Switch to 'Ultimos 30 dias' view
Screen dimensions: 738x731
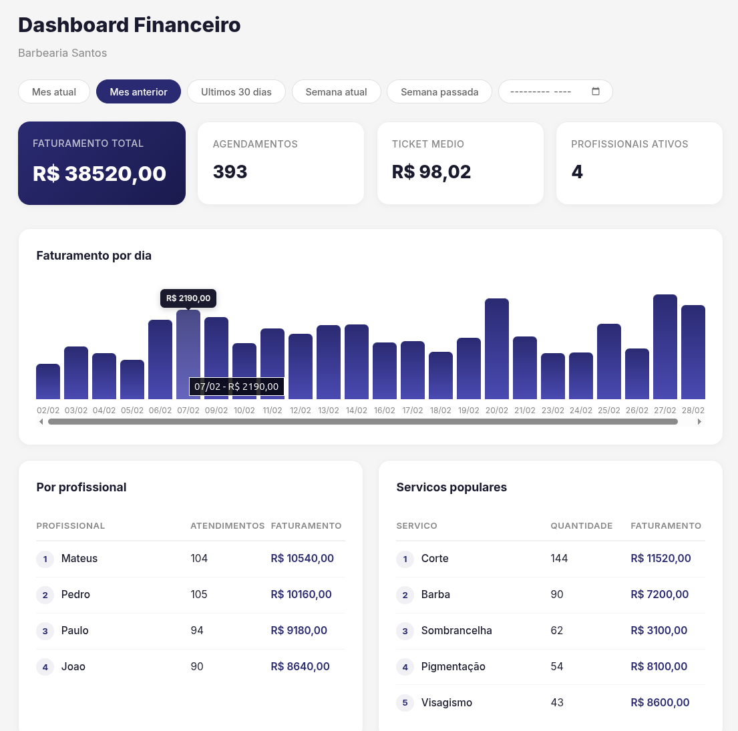[236, 91]
